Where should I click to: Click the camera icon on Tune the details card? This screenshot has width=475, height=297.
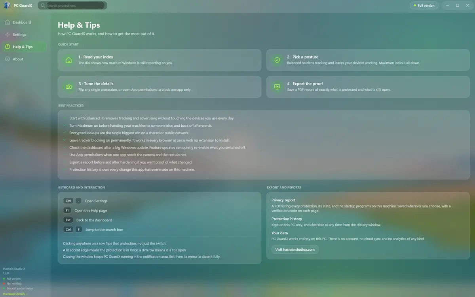[x=69, y=87]
